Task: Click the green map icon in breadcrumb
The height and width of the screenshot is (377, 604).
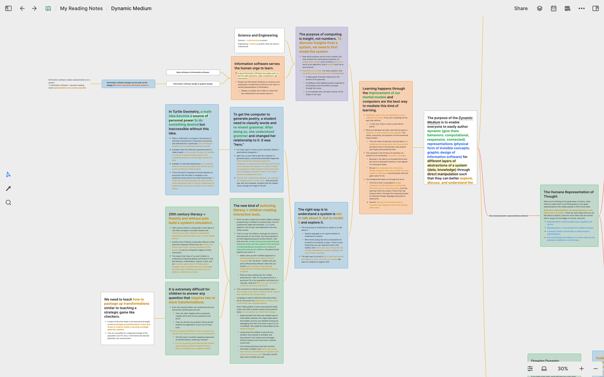Action: pyautogui.click(x=48, y=8)
